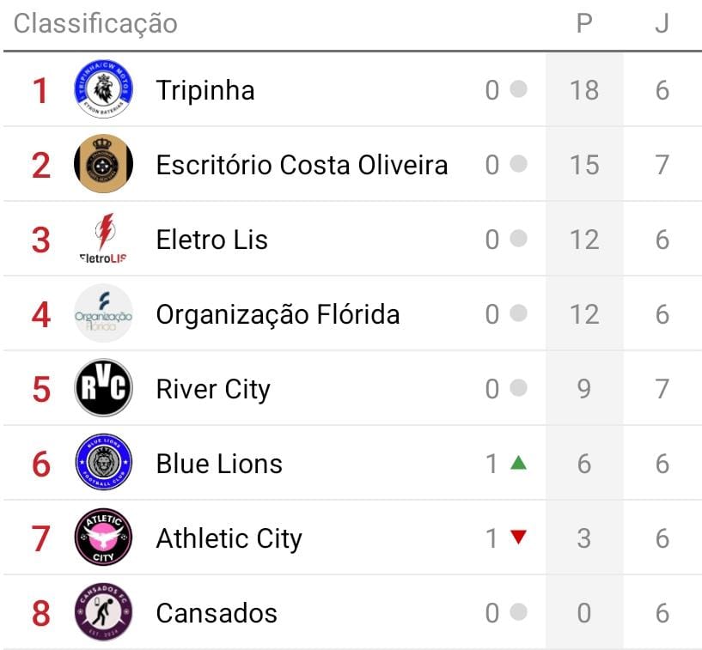The image size is (702, 650).
Task: Click Blue Lions green up arrow
Action: tap(517, 463)
